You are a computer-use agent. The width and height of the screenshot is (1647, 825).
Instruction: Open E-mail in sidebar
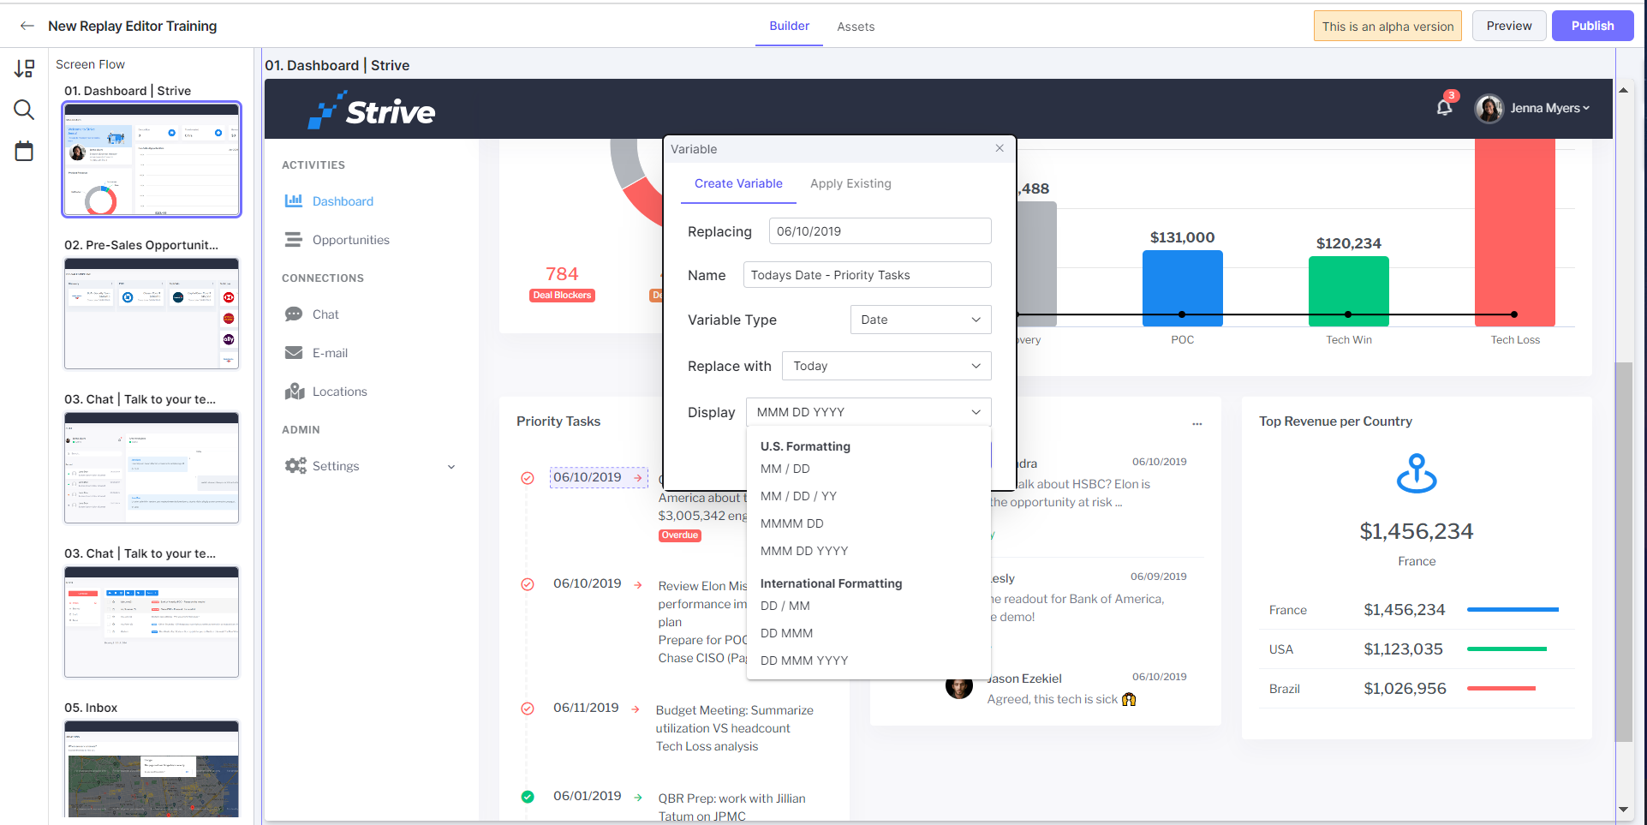point(330,353)
